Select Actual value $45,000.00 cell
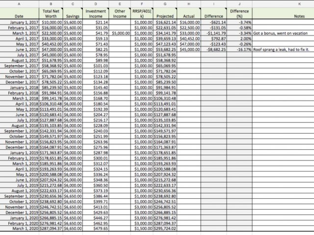Viewport: 314px width, 235px height. [189, 49]
